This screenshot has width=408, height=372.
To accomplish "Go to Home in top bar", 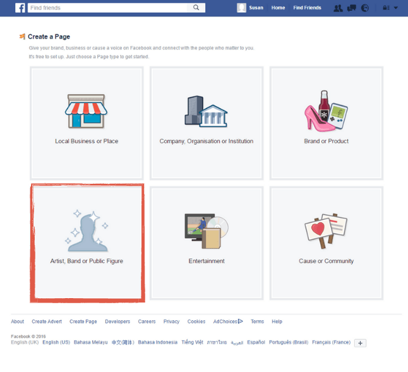I will coord(278,8).
